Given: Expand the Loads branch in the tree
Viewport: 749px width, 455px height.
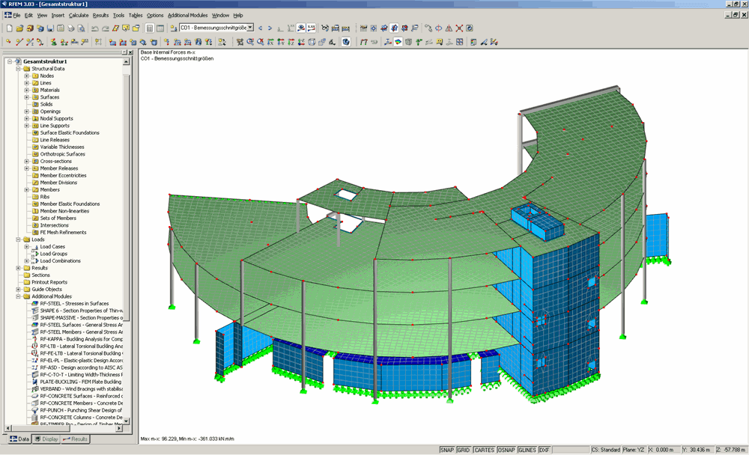Looking at the screenshot, I should (x=17, y=239).
